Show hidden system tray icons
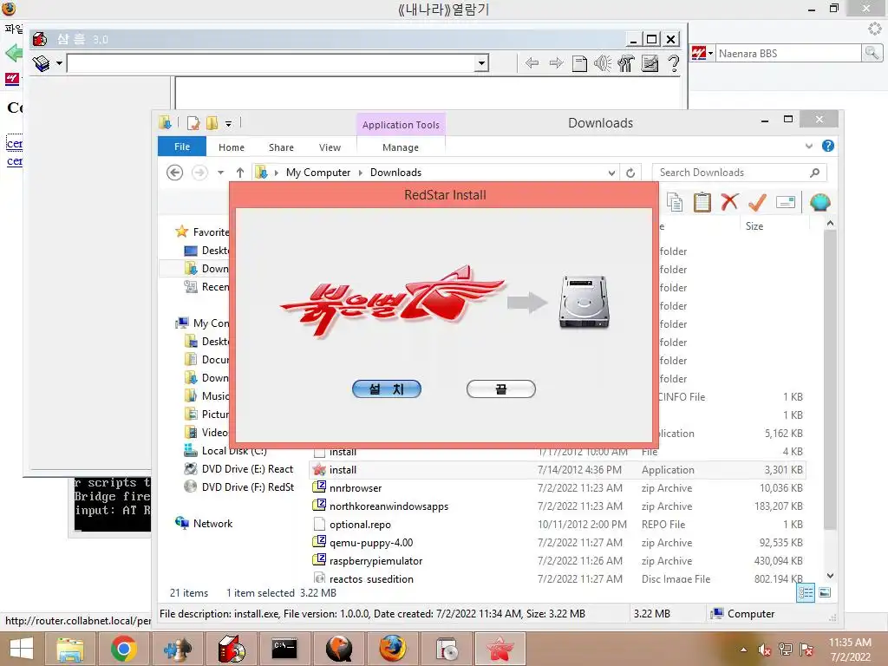Screen dimensions: 888x666 (743, 650)
